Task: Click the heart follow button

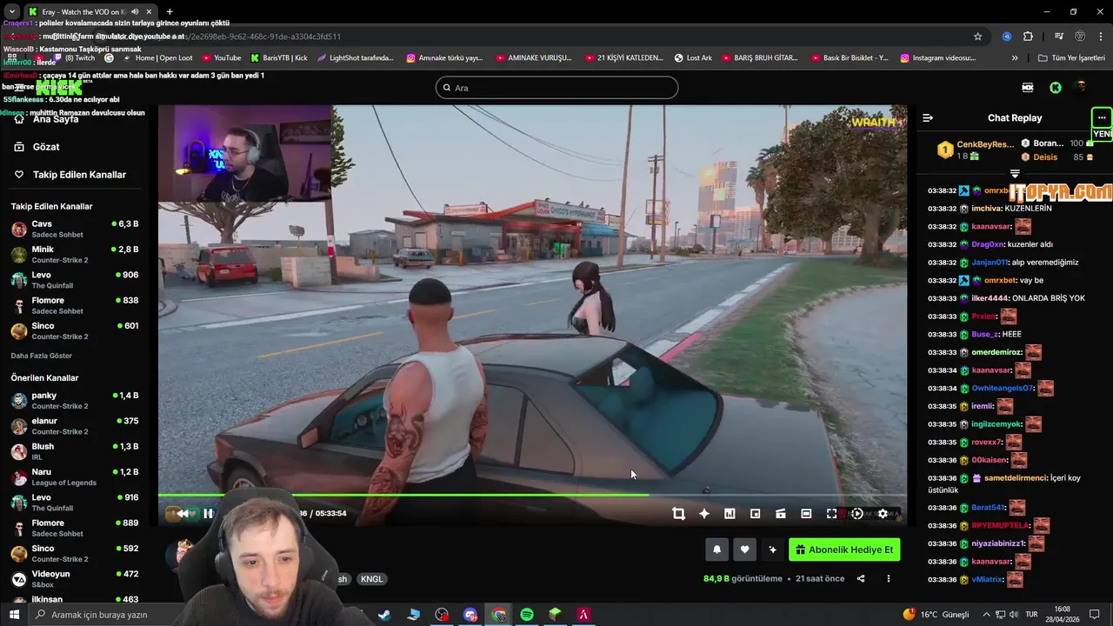Action: click(x=744, y=549)
